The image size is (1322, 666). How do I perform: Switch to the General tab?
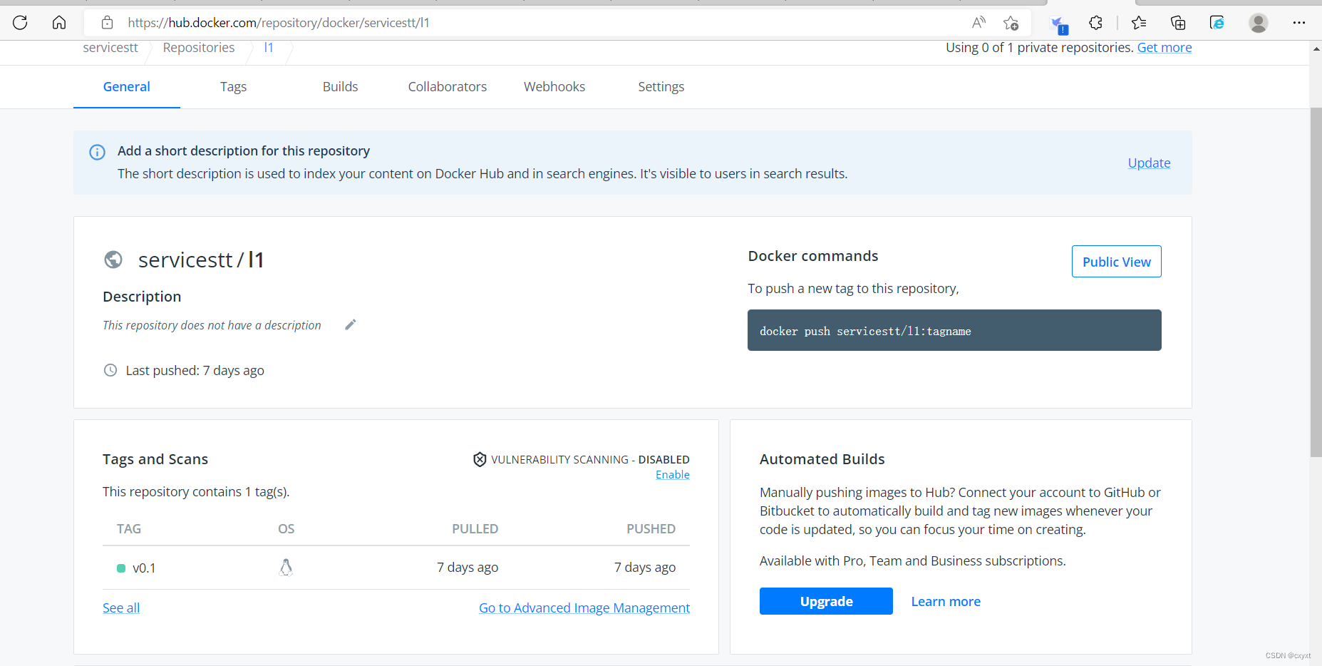[127, 87]
